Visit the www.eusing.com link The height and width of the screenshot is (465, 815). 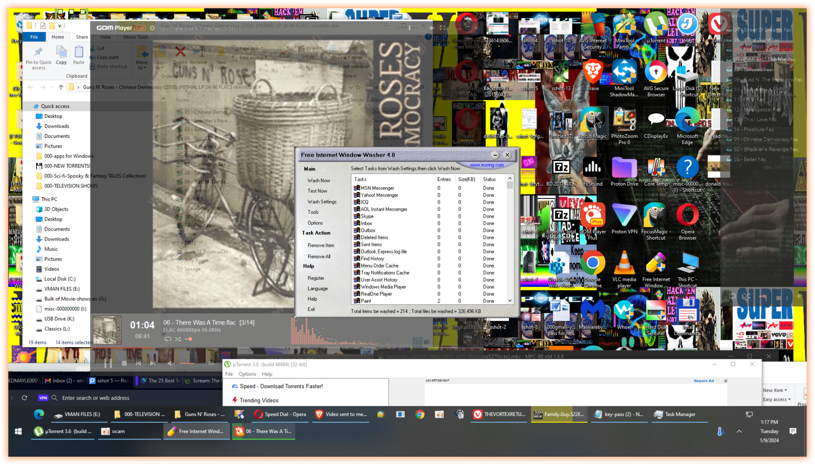[x=486, y=165]
